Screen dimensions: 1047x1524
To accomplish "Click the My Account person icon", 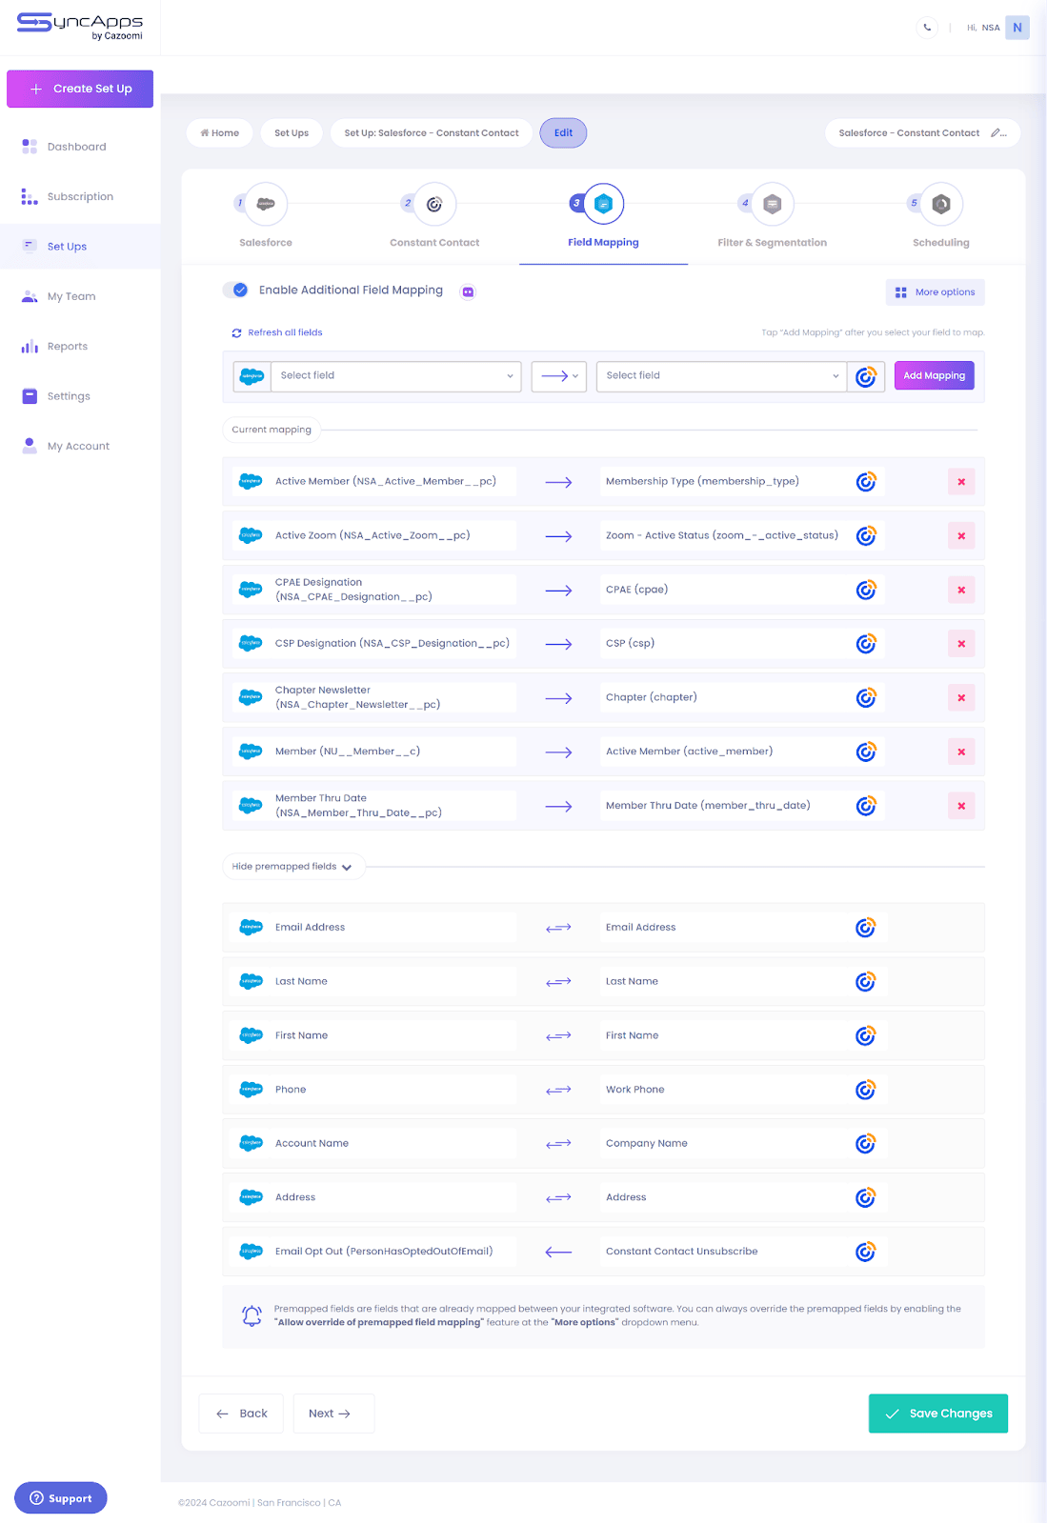I will pos(30,446).
